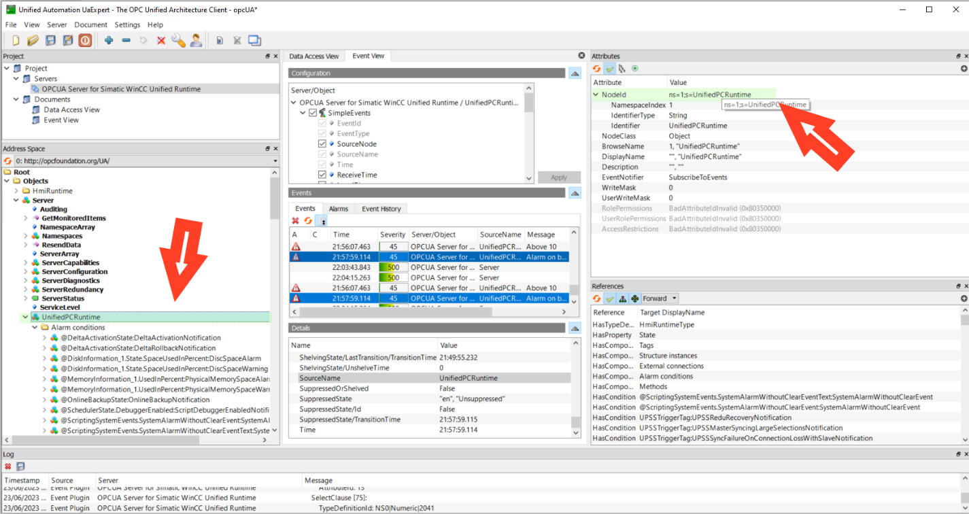Clear the log with the red X icon
Image resolution: width=969 pixels, height=514 pixels.
coord(8,466)
